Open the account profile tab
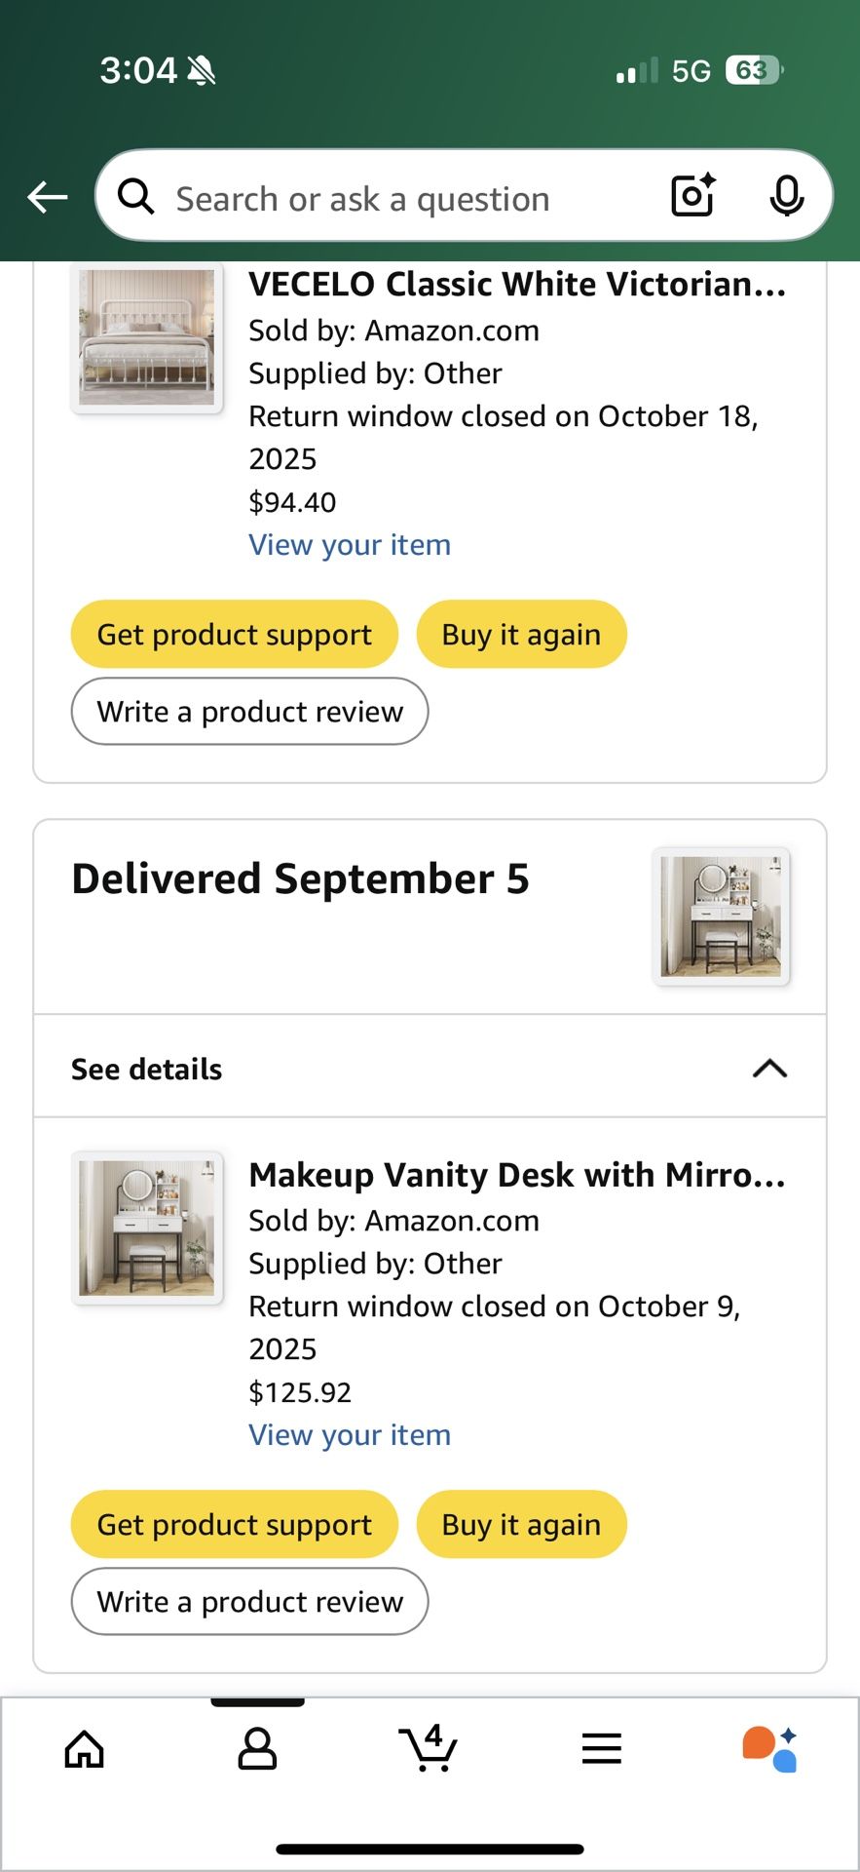 pyautogui.click(x=257, y=1748)
